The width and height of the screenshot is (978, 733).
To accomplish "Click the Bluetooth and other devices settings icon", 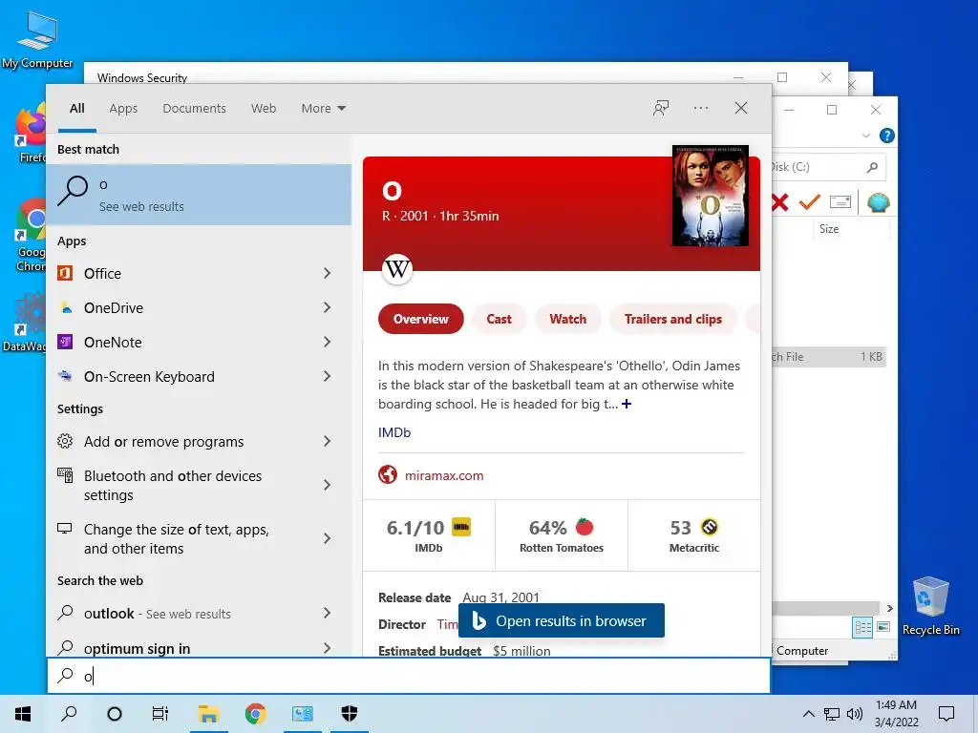I will 65,475.
